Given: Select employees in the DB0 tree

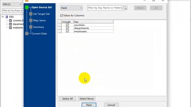Looking at the screenshot, I should (18, 28).
